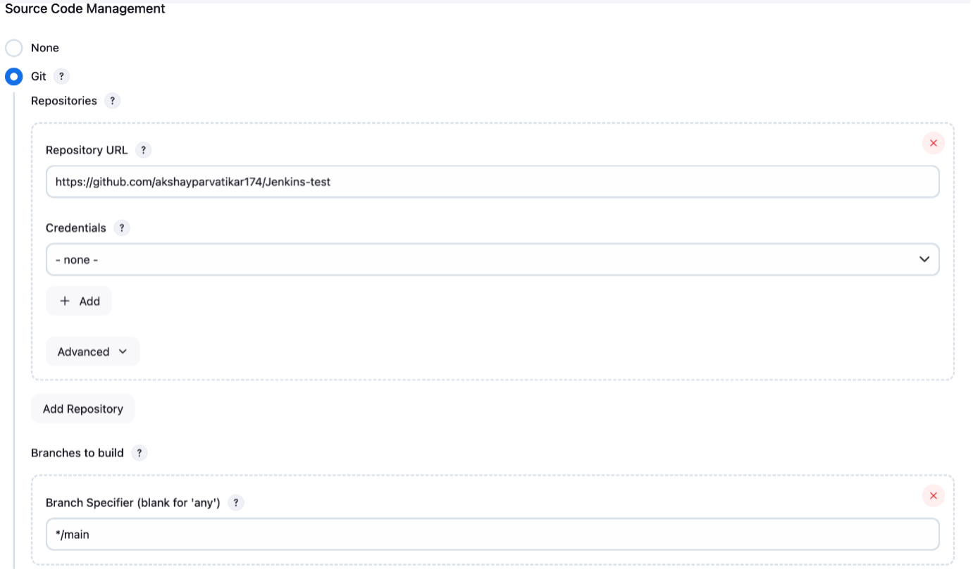Select the Git radio button
973x572 pixels.
pos(14,76)
